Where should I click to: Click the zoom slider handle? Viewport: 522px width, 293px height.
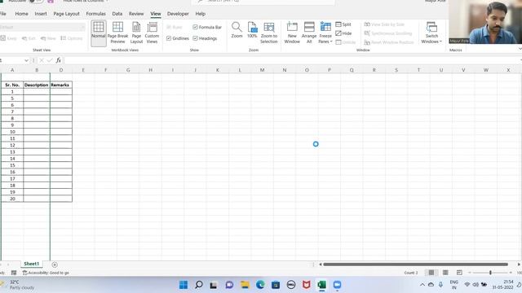pos(490,273)
